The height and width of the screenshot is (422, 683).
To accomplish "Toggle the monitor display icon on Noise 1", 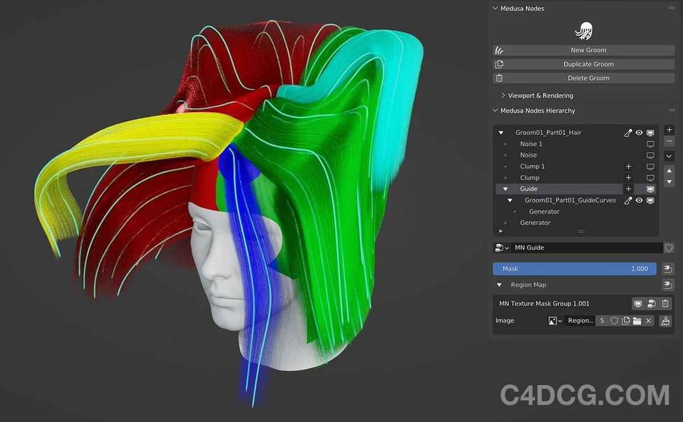I will 651,143.
